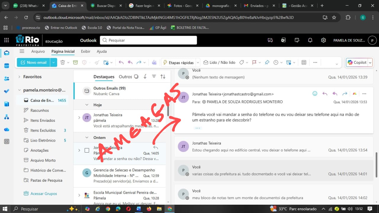This screenshot has width=379, height=213.
Task: Select checkbox for Jonathas Teixeira email from Ontem
Action: [x=87, y=150]
